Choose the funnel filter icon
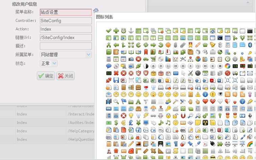 click(x=146, y=102)
